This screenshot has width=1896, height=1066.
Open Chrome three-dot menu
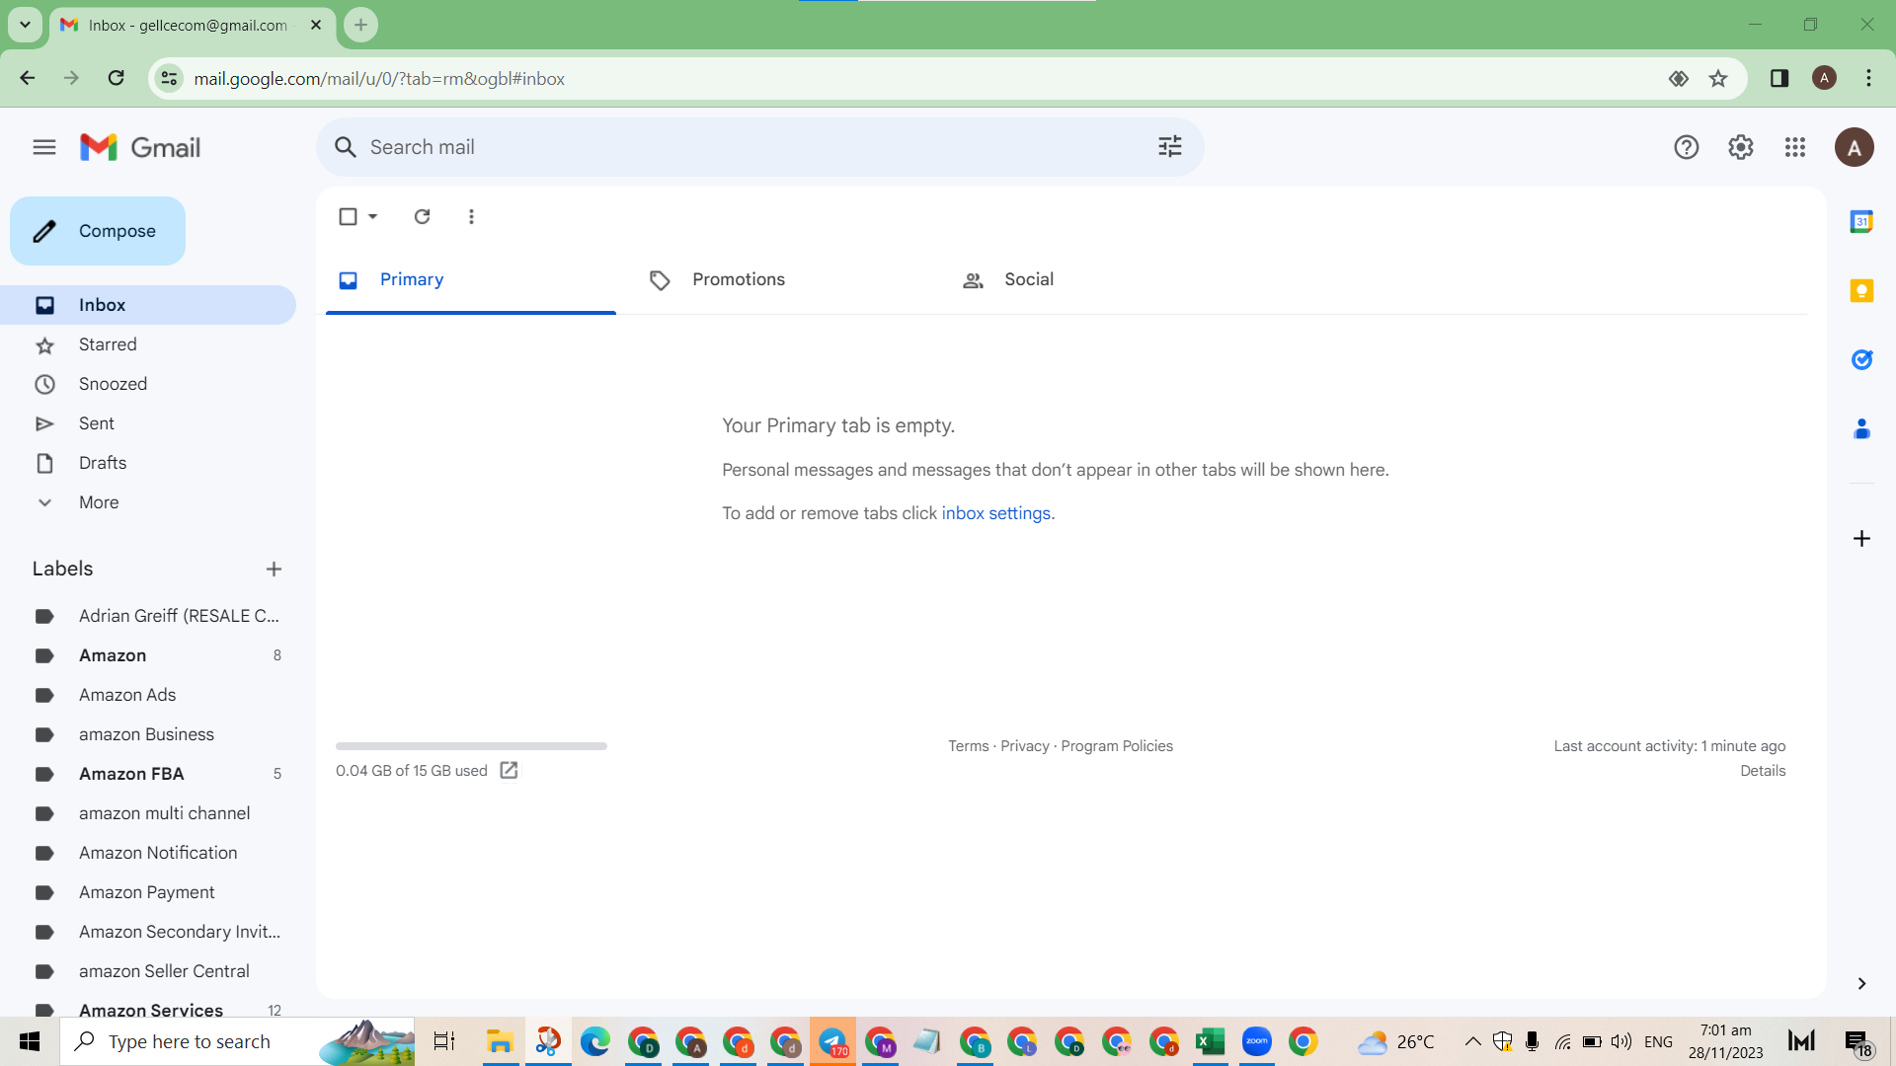(x=1868, y=78)
